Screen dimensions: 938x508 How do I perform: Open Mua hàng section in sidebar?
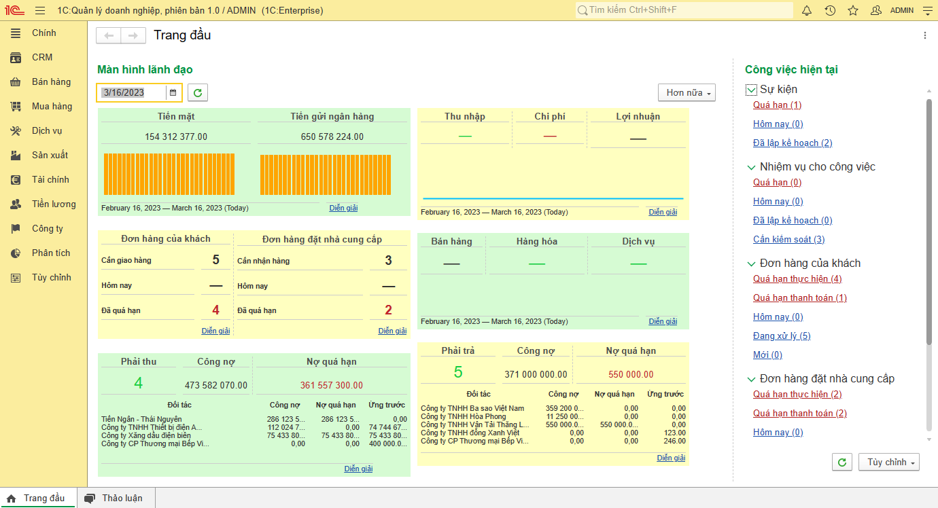[x=44, y=106]
